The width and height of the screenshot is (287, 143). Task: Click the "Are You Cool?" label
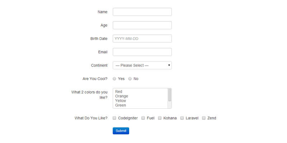click(x=95, y=79)
